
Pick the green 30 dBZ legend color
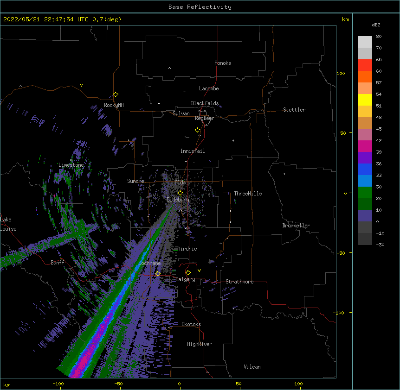(365, 193)
